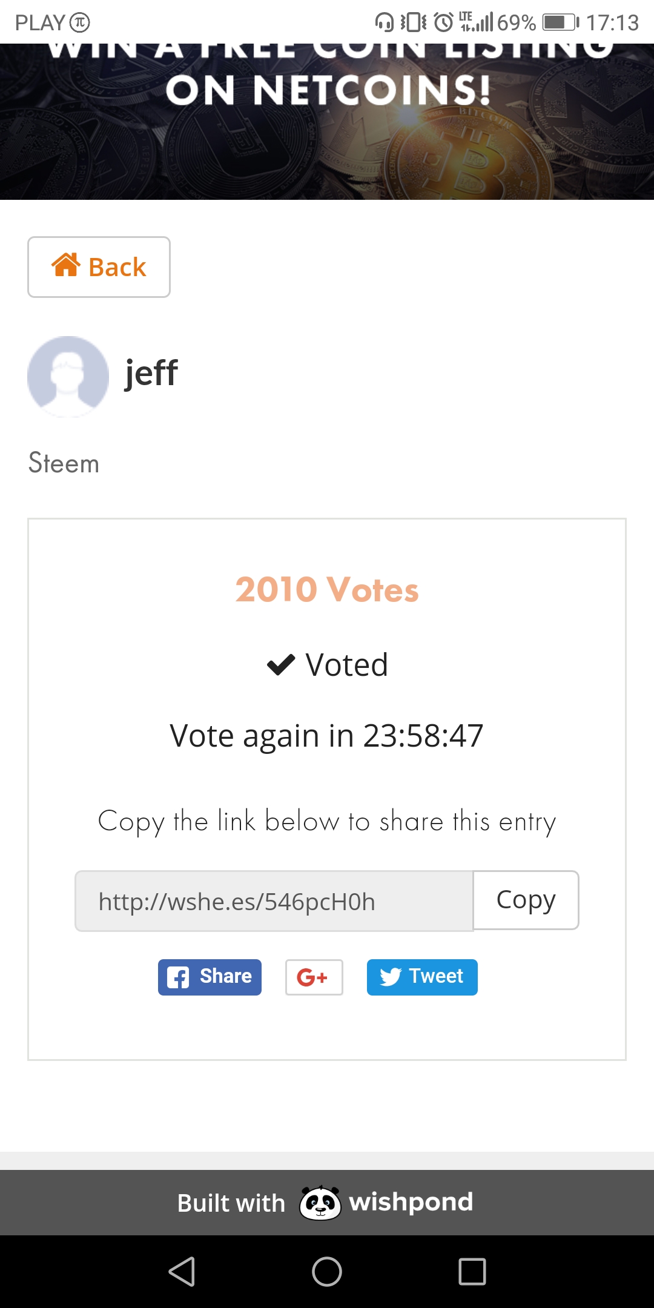Tap the Steem entry label

pyautogui.click(x=64, y=463)
